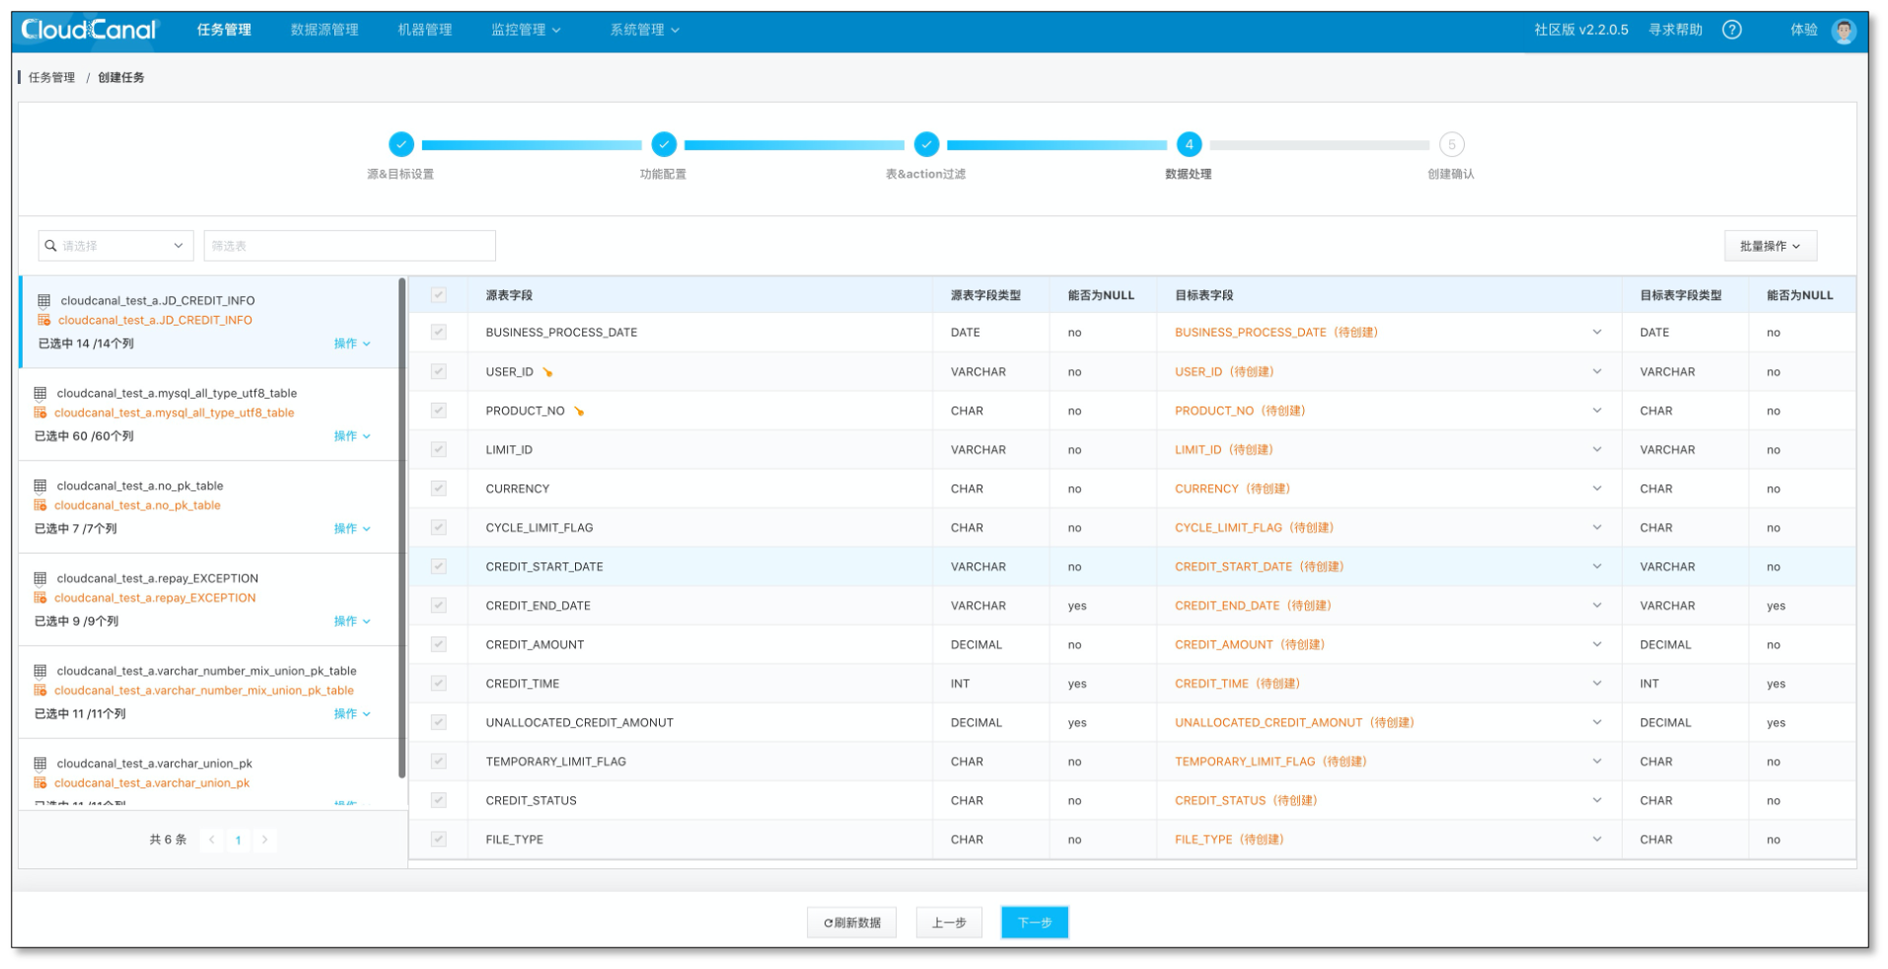1888x969 pixels.
Task: Toggle the select-all checkbox in table header
Action: click(439, 295)
